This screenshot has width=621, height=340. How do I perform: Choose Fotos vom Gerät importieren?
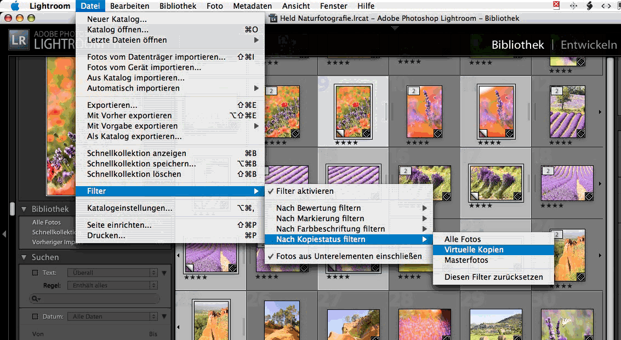click(x=170, y=67)
